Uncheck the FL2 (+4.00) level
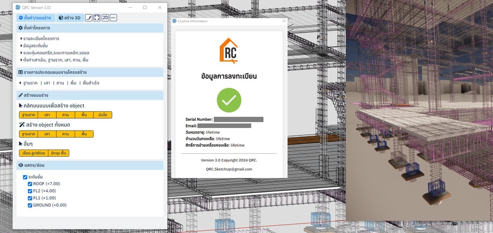The image size is (493, 233). [x=30, y=190]
